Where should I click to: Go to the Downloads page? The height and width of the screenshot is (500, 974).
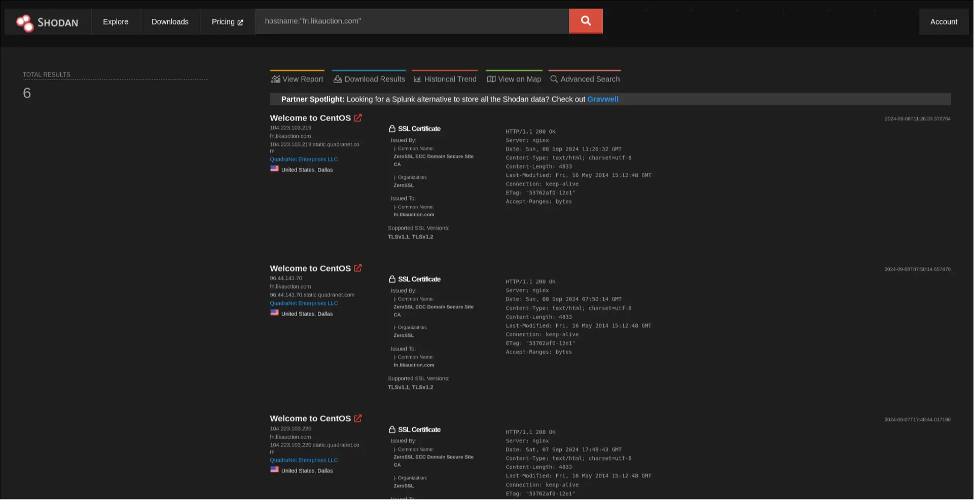(x=170, y=22)
